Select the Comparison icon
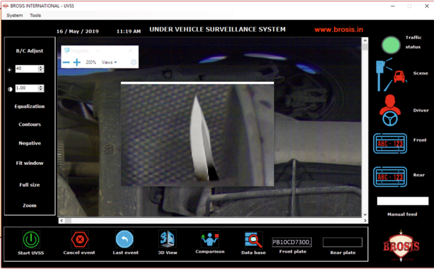This screenshot has height=269, width=434. [210, 240]
